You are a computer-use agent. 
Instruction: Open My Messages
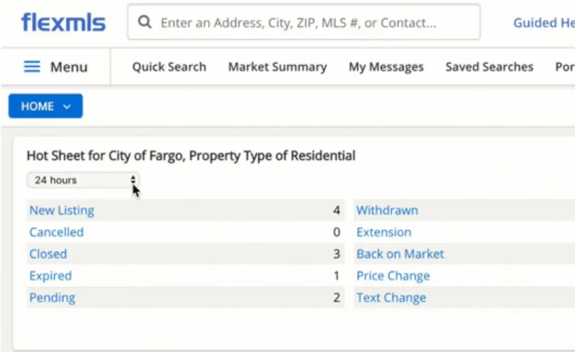pyautogui.click(x=386, y=67)
